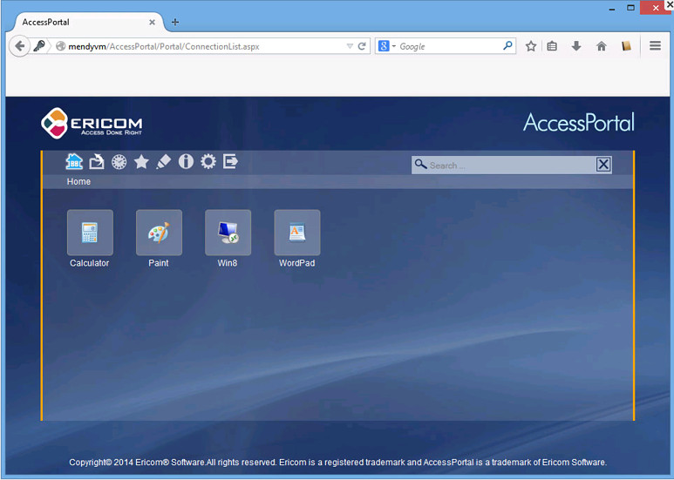Image resolution: width=674 pixels, height=480 pixels.
Task: Reload the page with refresh icon
Action: coord(362,46)
